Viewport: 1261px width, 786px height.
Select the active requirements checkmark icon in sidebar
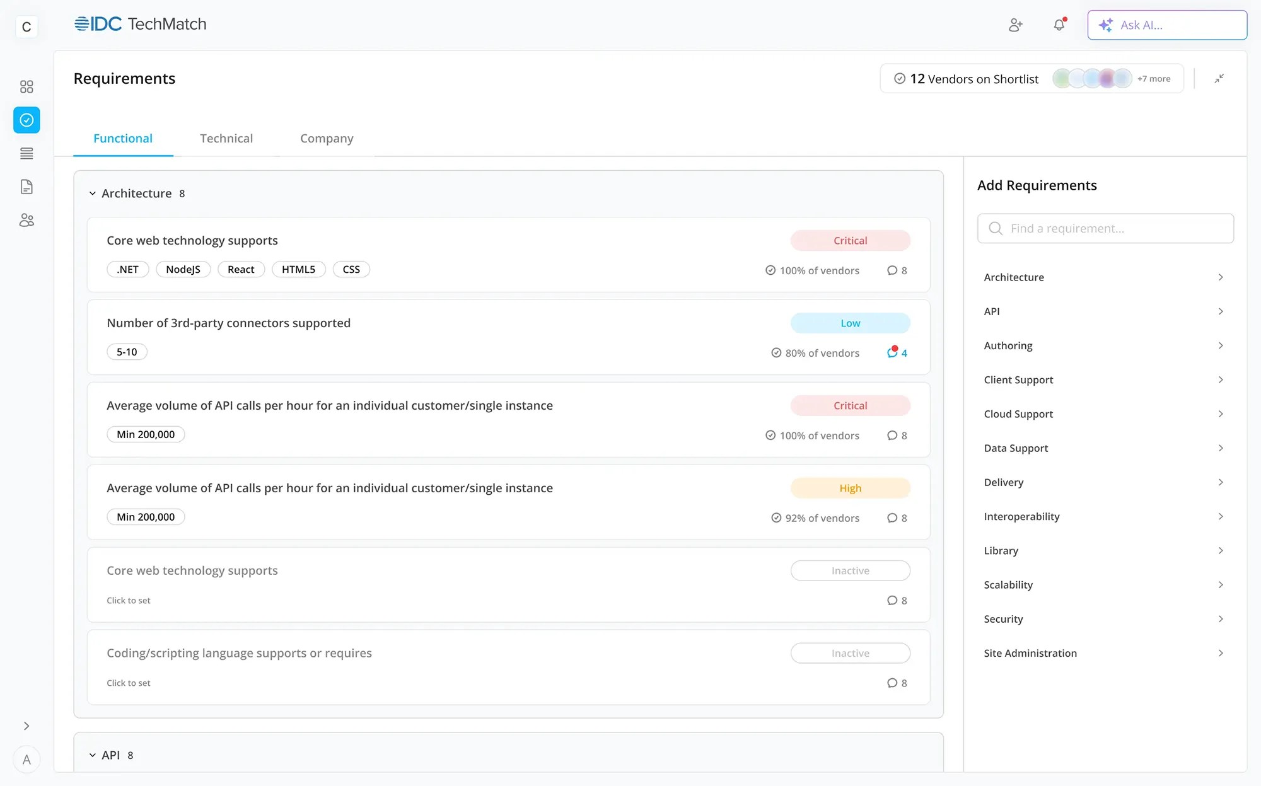click(26, 120)
